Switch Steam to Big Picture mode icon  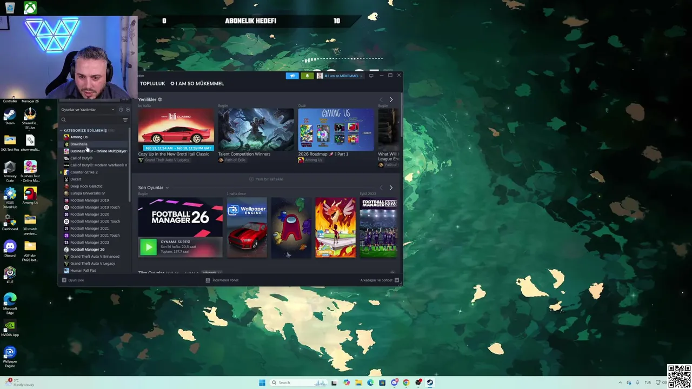point(371,76)
